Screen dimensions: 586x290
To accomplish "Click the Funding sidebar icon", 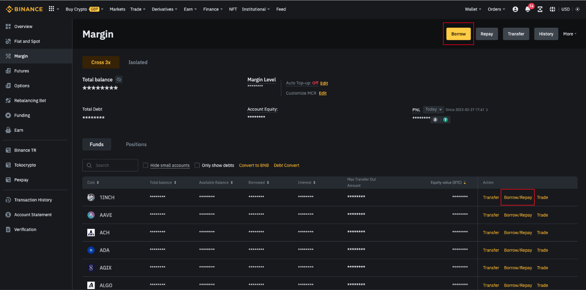I will click(8, 115).
